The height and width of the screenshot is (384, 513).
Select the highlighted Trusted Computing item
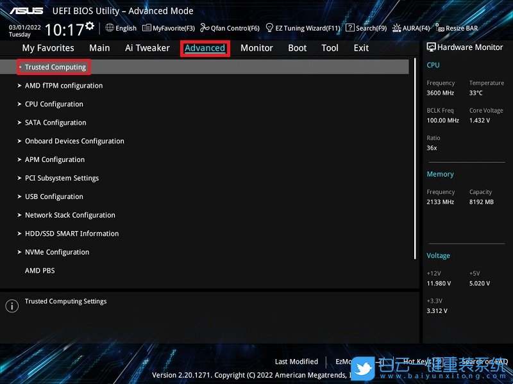53,67
